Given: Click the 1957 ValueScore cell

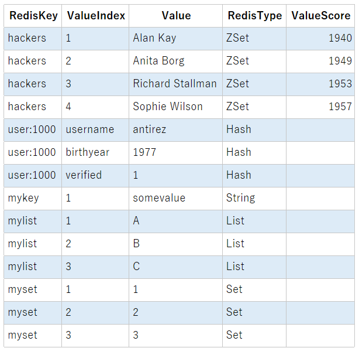Looking at the screenshot, I should point(320,107).
